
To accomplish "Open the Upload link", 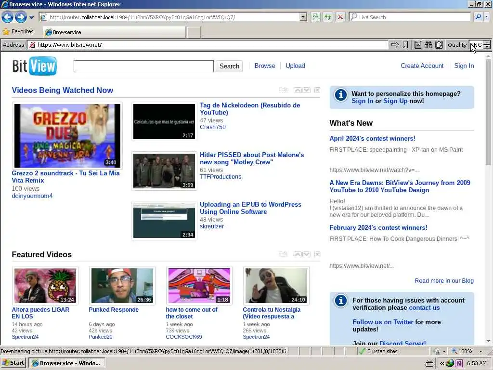I will click(x=295, y=66).
